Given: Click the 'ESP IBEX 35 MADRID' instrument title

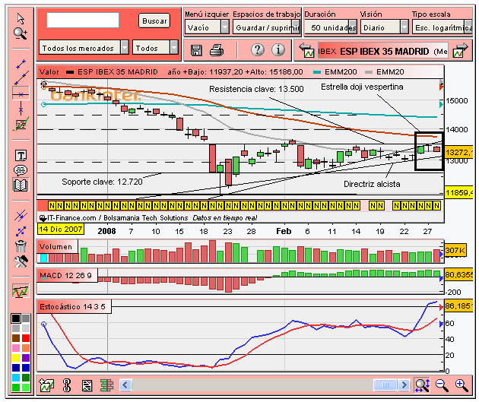Looking at the screenshot, I should tap(384, 51).
